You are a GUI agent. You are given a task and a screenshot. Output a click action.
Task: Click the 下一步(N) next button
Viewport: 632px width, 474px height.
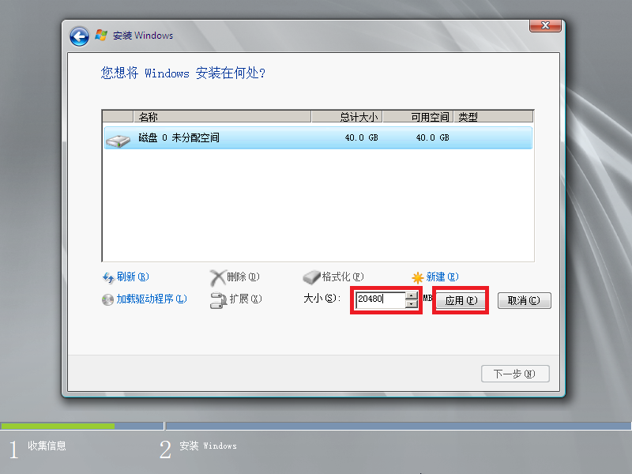515,374
